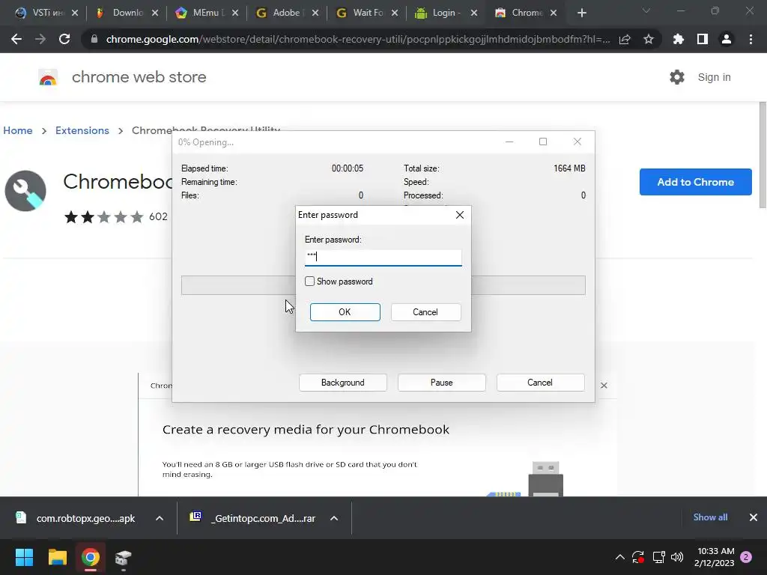Image resolution: width=767 pixels, height=575 pixels.
Task: Pause the archive extraction
Action: [442, 383]
